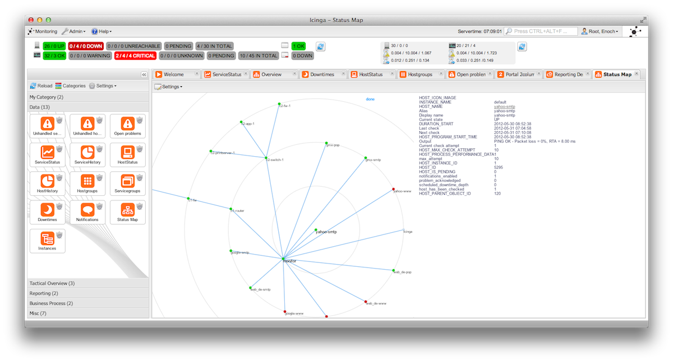Collapse the left sidebar panel
Viewport: 673px width, 362px height.
tap(144, 74)
